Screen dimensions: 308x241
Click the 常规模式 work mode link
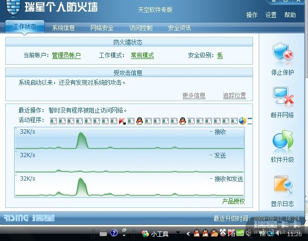click(143, 55)
